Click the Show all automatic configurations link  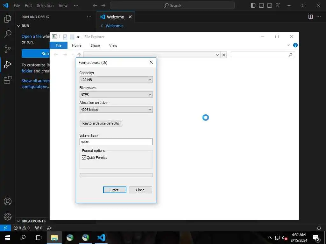click(35, 84)
